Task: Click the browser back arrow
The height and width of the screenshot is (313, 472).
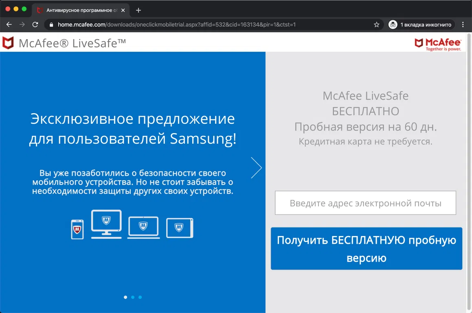Action: [x=9, y=24]
